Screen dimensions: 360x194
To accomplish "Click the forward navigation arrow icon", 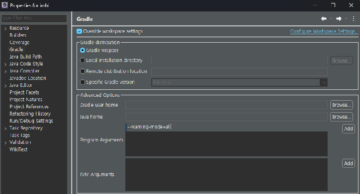I will tap(339, 19).
